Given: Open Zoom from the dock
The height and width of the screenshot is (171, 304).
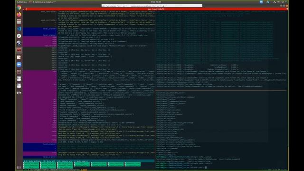Looking at the screenshot, I should point(19,65).
